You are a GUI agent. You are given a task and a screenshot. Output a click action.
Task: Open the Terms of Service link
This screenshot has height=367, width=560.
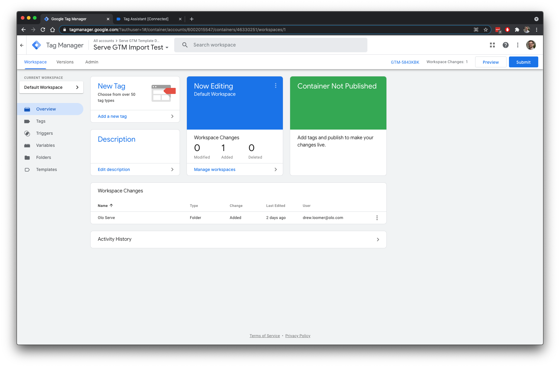tap(265, 336)
